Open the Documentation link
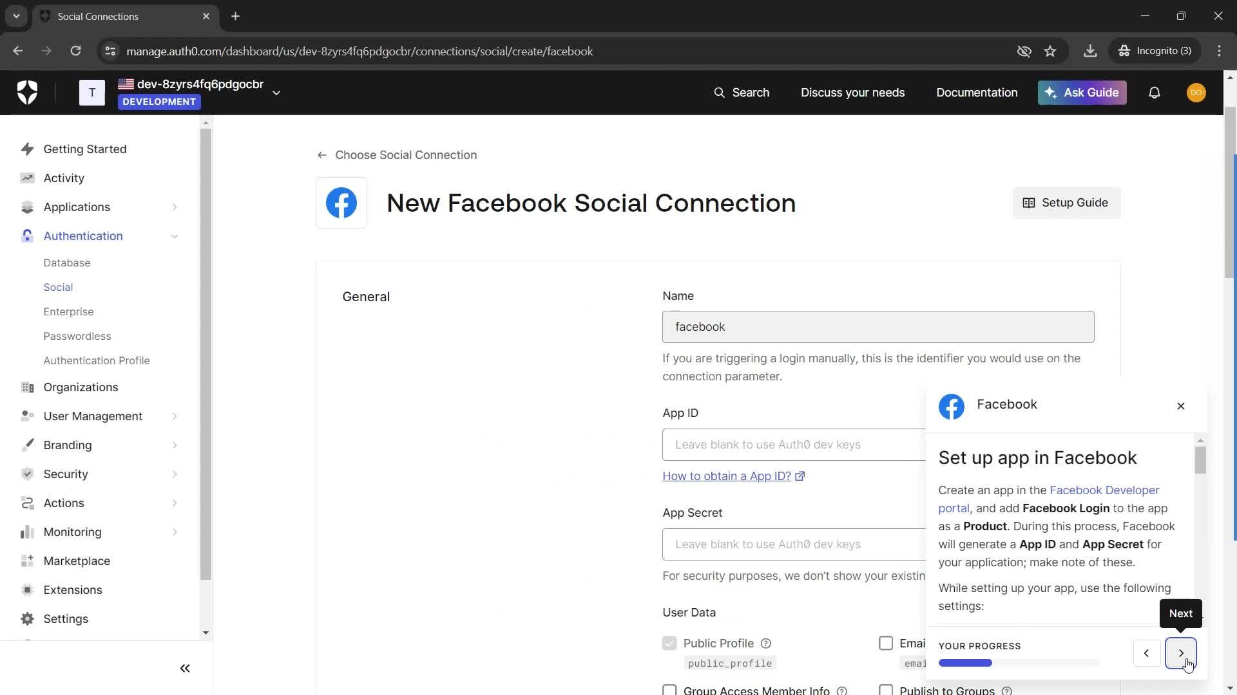1237x695 pixels. [977, 93]
